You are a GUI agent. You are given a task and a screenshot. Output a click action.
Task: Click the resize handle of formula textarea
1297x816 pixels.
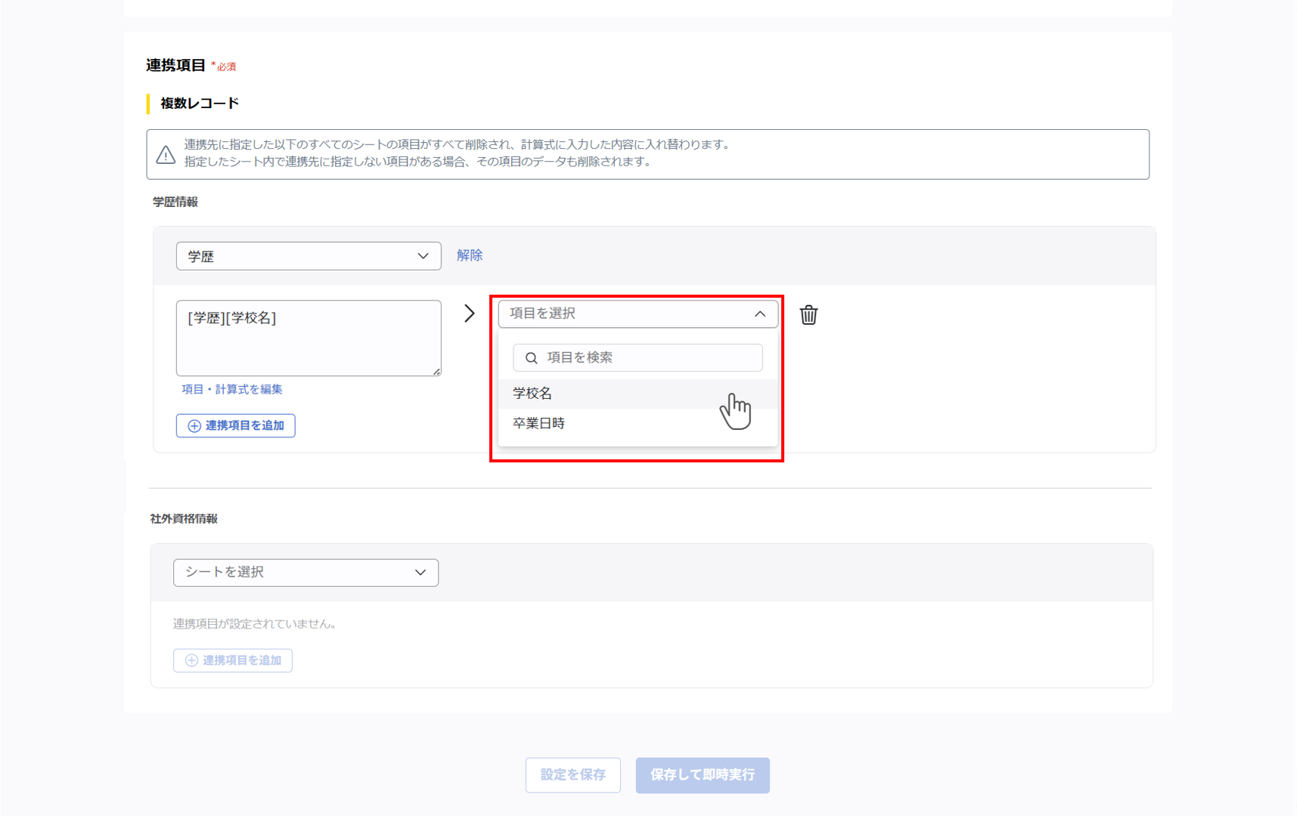[436, 371]
